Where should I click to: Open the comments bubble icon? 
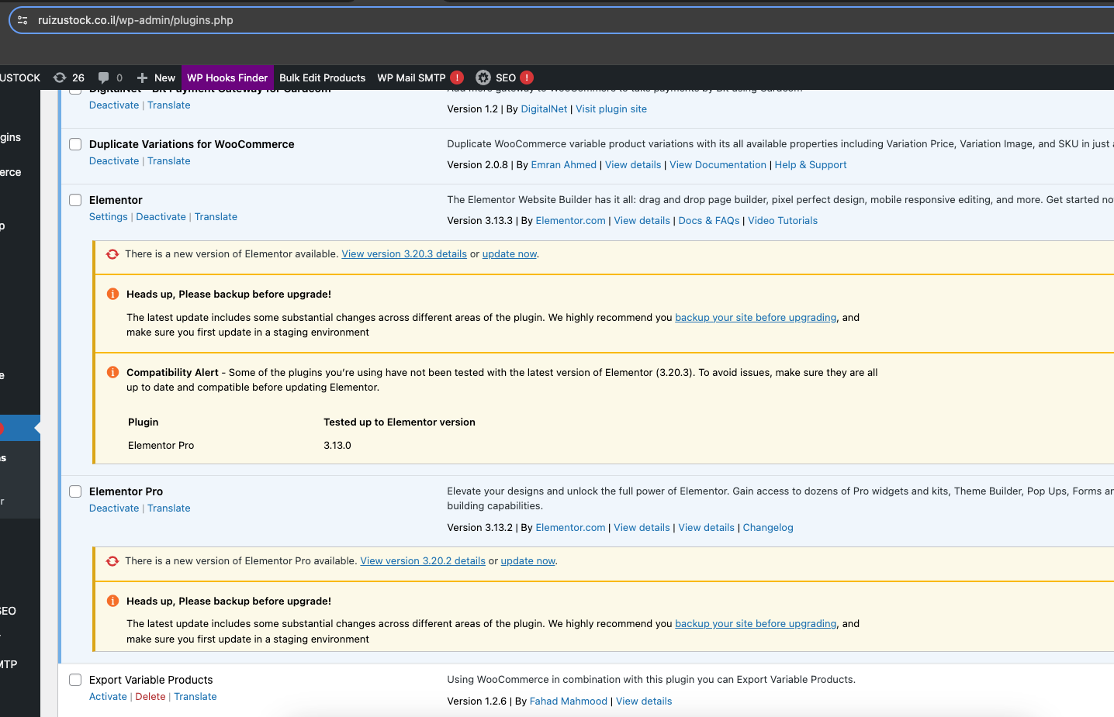[103, 78]
